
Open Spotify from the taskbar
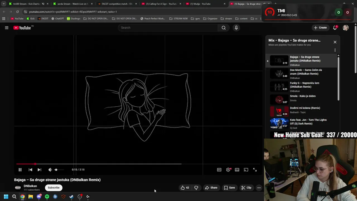(47, 197)
